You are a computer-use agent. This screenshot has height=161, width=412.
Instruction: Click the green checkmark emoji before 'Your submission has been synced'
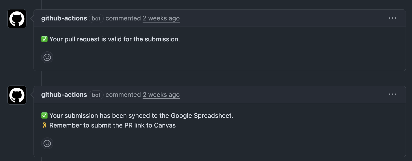pyautogui.click(x=44, y=116)
